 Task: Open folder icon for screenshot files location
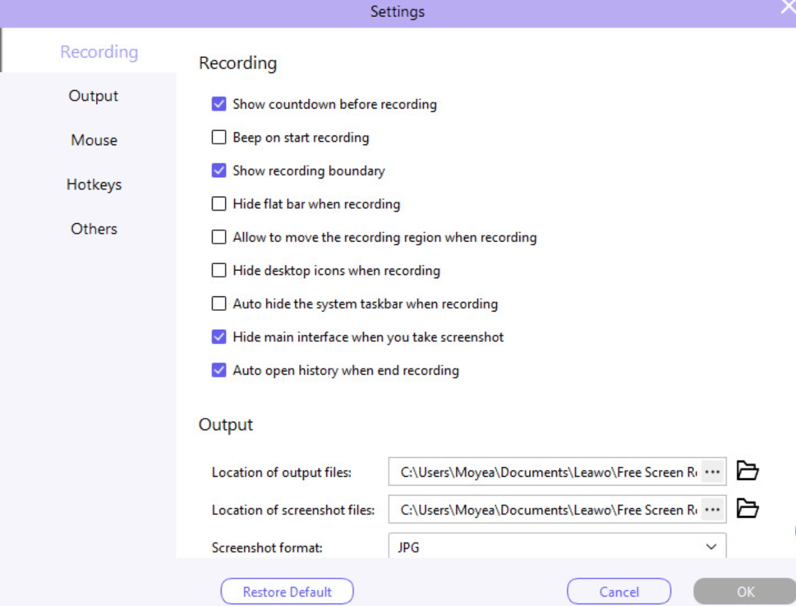(x=747, y=509)
